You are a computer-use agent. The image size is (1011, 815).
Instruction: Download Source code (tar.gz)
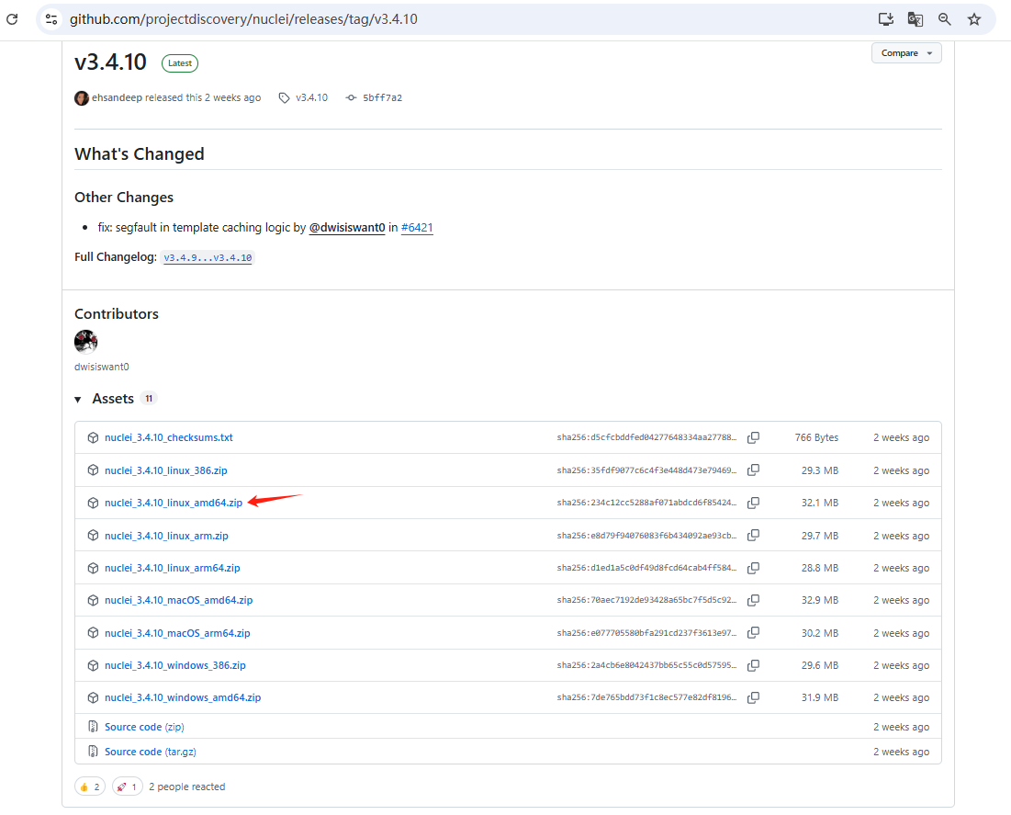tap(151, 752)
